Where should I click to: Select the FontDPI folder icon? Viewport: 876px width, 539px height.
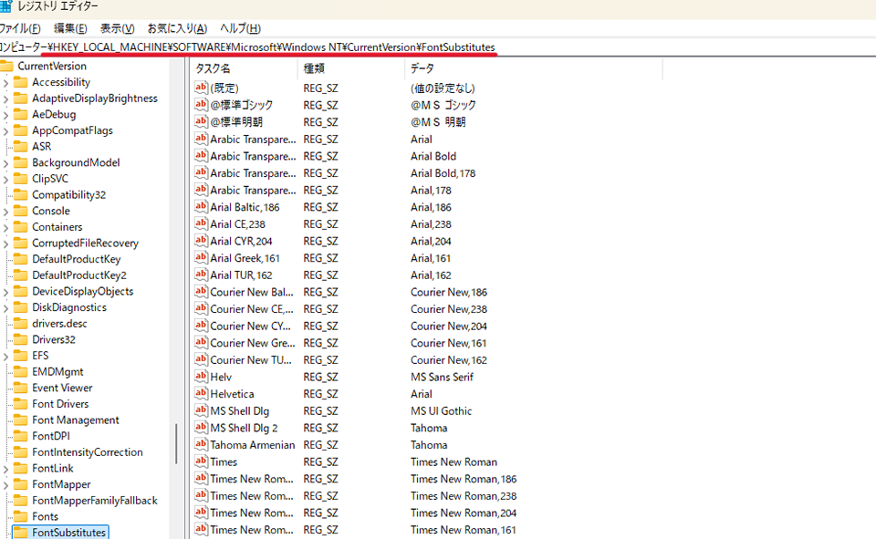21,436
